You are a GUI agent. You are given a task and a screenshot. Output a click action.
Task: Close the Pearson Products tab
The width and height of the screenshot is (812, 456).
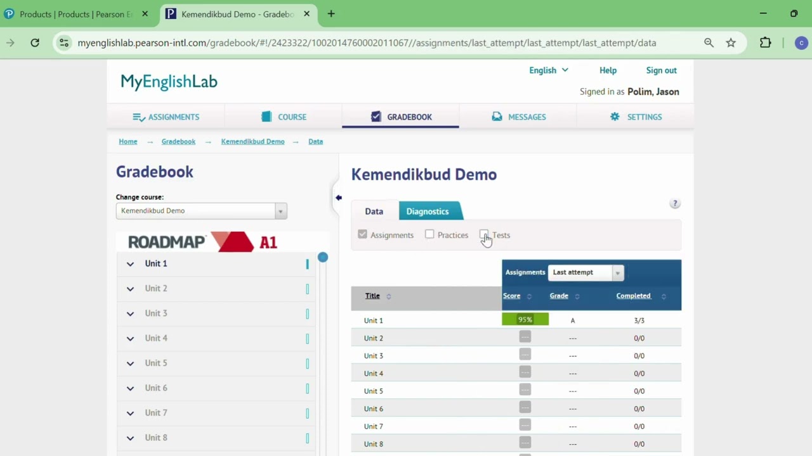(145, 14)
